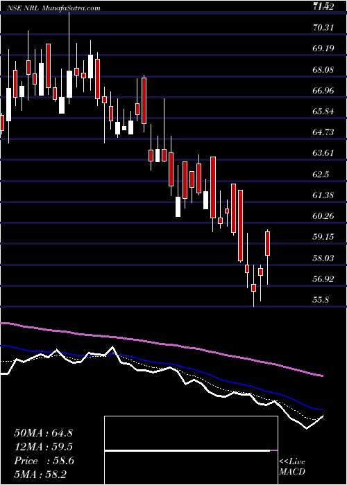Select the 60.26 price axis label
The height and width of the screenshot is (485, 347).
tap(323, 216)
